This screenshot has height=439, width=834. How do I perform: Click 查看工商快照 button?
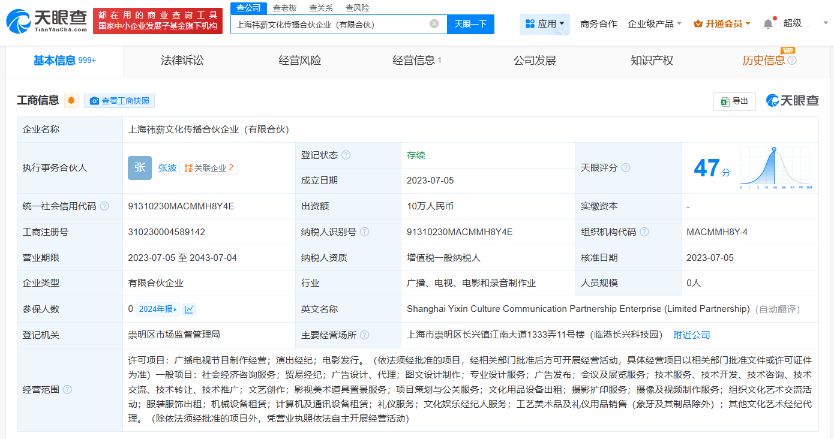point(119,101)
